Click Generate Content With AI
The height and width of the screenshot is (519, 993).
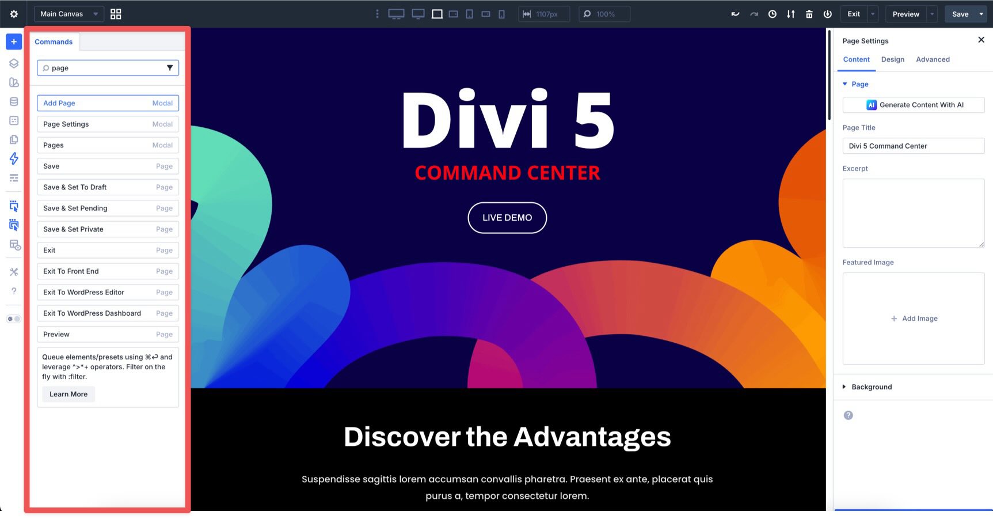(x=913, y=105)
